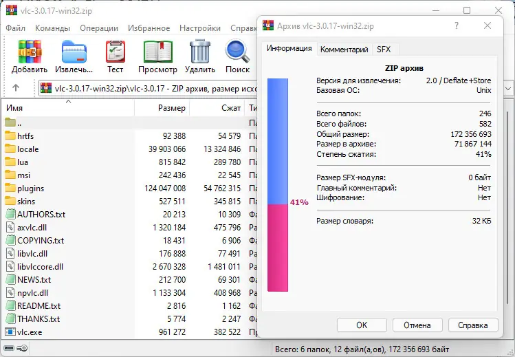Select the hrtfs folder icon
The width and height of the screenshot is (515, 357).
[x=10, y=136]
